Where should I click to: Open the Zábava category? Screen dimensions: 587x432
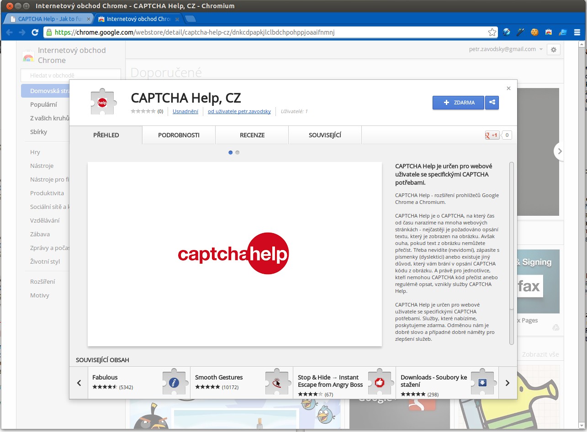coord(40,234)
